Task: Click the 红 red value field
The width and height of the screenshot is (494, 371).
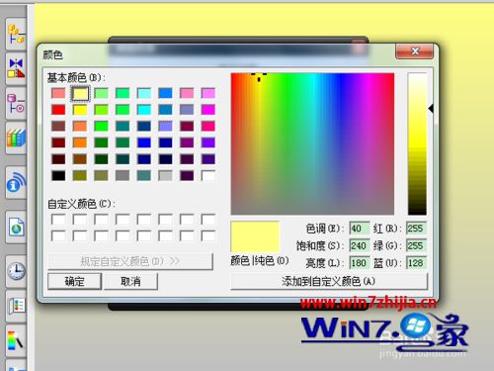Action: tap(416, 229)
